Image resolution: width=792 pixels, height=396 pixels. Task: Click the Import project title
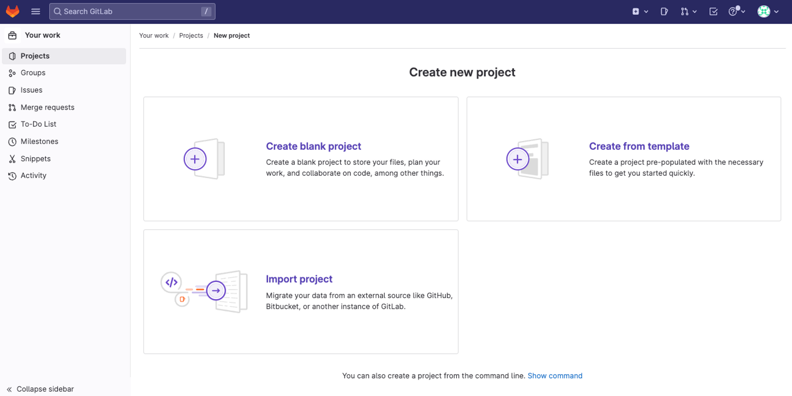coord(299,279)
